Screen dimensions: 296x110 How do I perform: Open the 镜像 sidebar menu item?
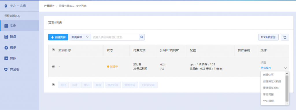pos(20,48)
